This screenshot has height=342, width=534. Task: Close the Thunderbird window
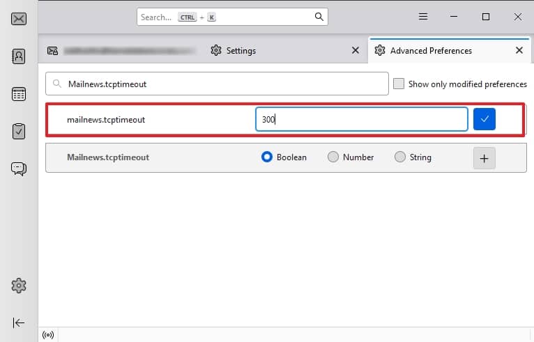(518, 16)
